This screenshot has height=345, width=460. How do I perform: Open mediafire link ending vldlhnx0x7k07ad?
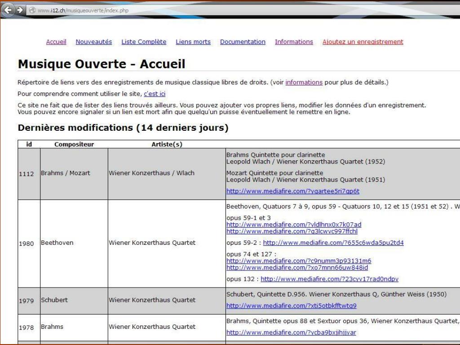pyautogui.click(x=294, y=225)
